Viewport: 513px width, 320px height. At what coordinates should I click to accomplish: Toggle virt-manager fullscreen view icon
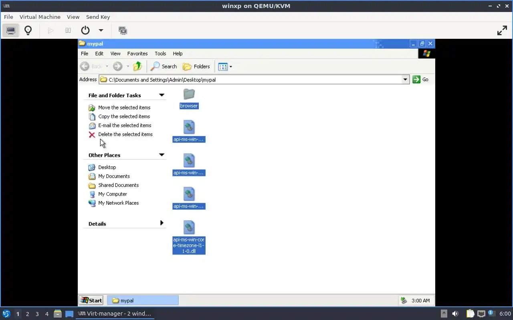pyautogui.click(x=502, y=30)
